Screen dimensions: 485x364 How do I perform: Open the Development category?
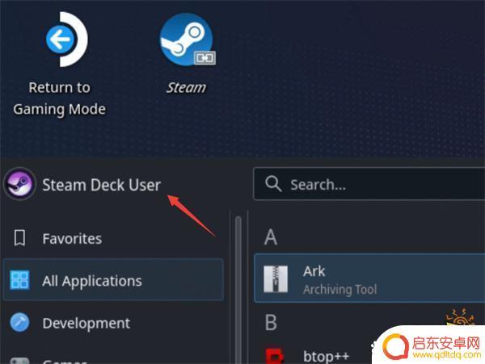click(113, 323)
